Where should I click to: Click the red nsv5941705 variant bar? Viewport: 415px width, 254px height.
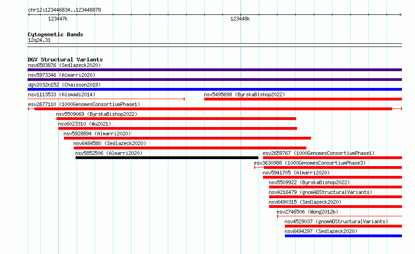332,177
